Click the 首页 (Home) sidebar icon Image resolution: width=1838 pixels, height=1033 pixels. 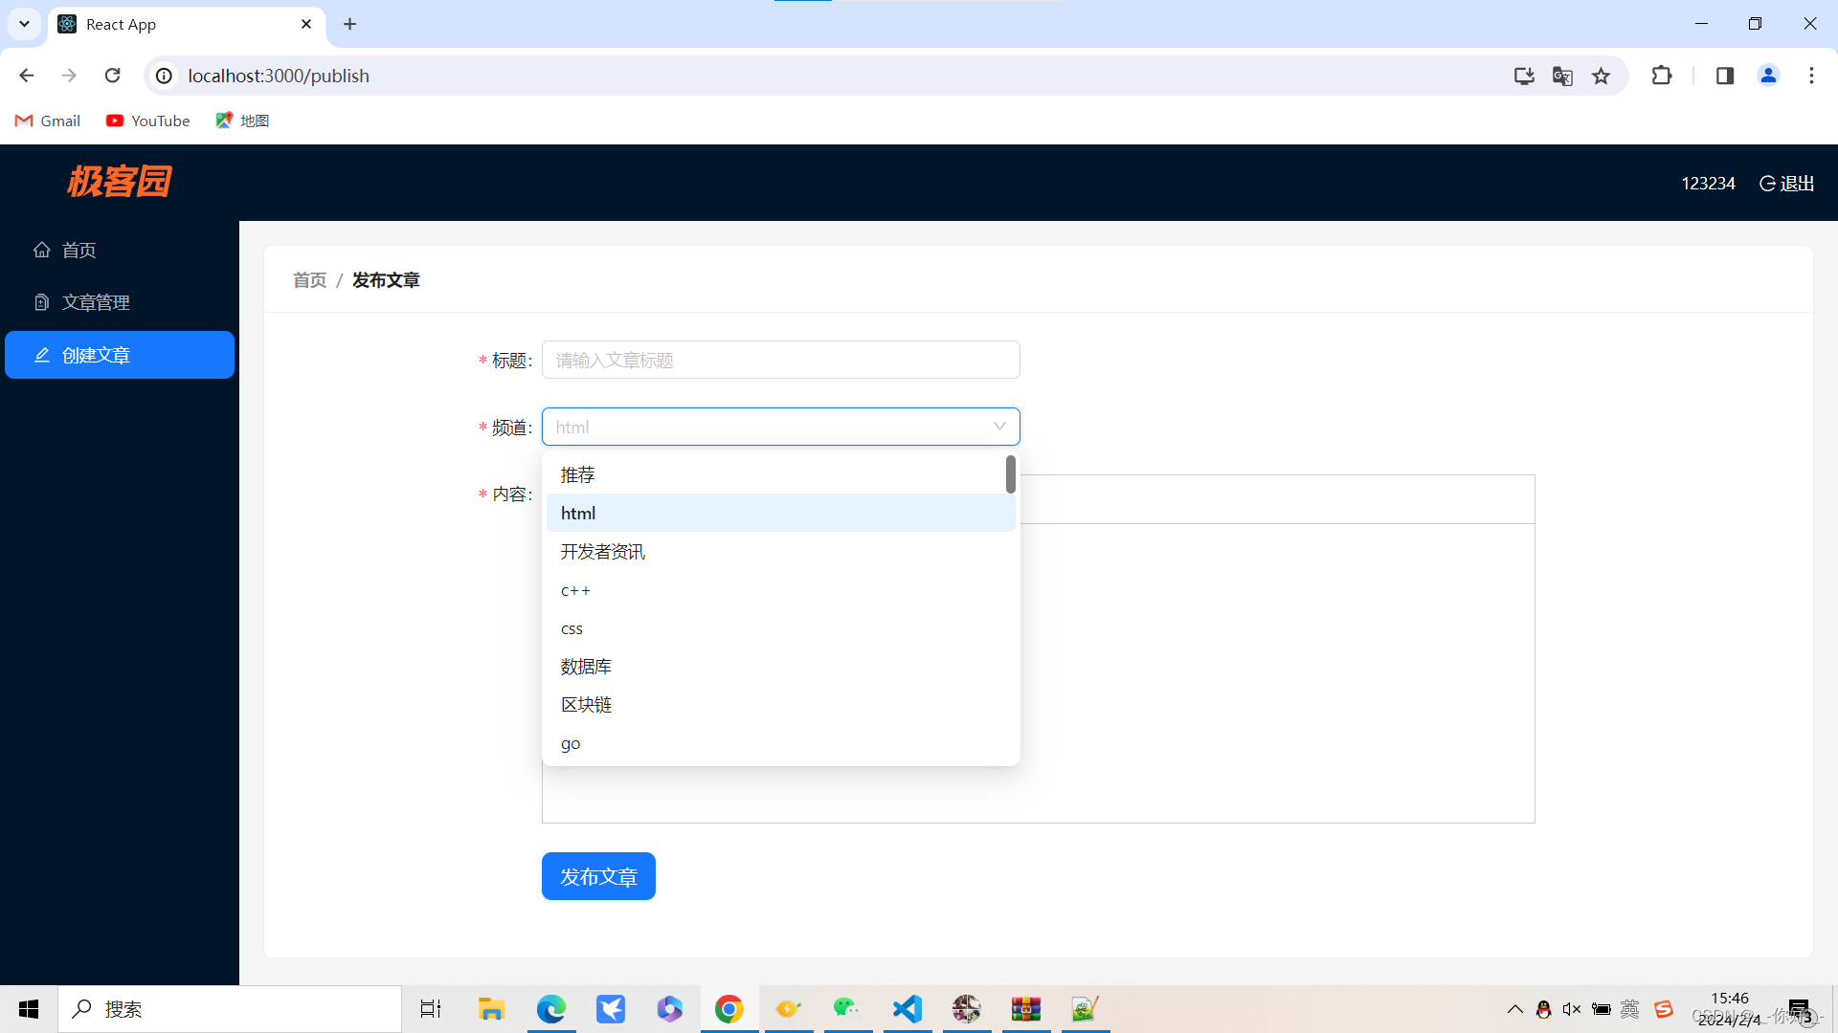point(43,250)
